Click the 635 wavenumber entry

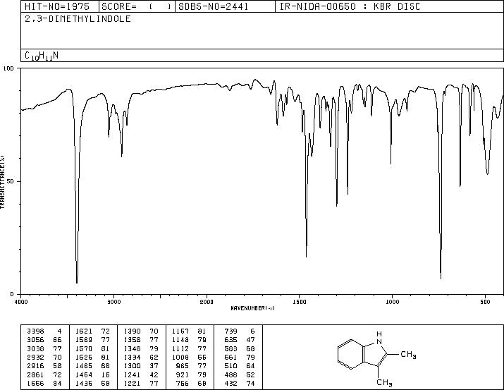(x=231, y=340)
